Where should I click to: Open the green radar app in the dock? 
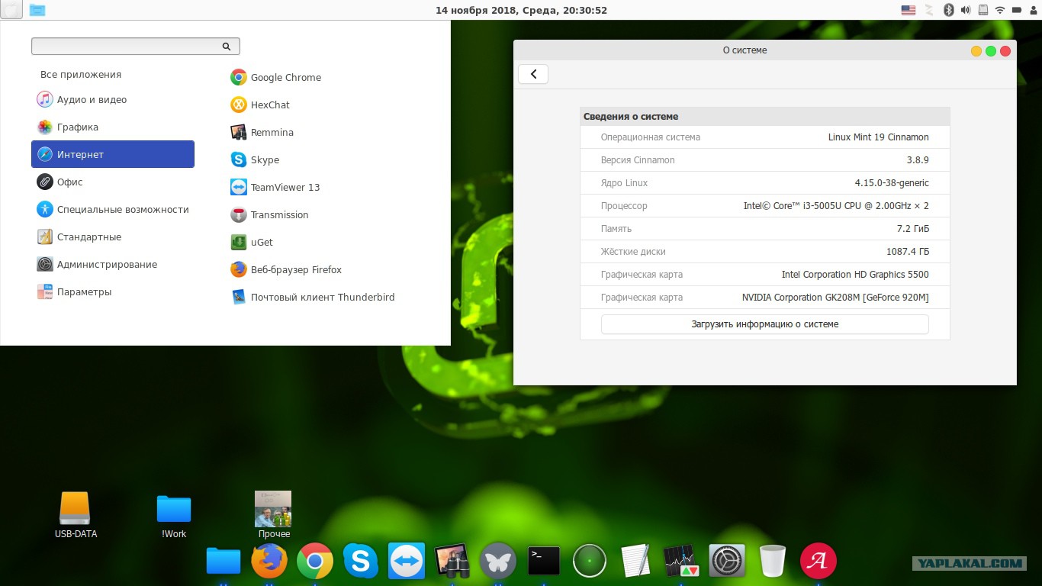(590, 562)
